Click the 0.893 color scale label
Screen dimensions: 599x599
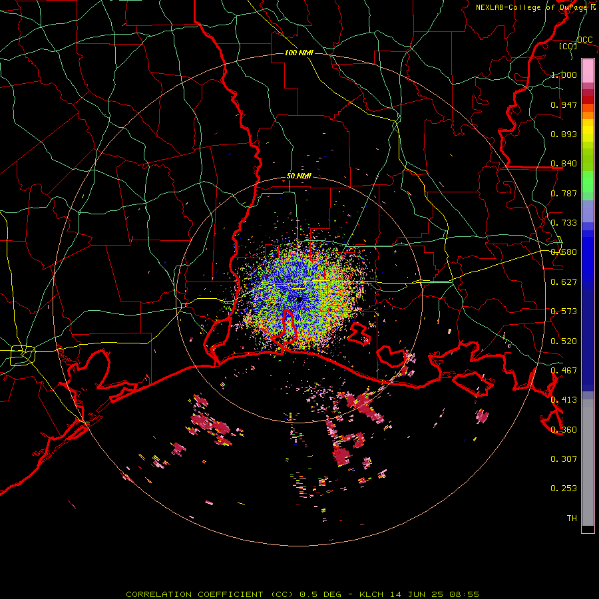tap(564, 134)
